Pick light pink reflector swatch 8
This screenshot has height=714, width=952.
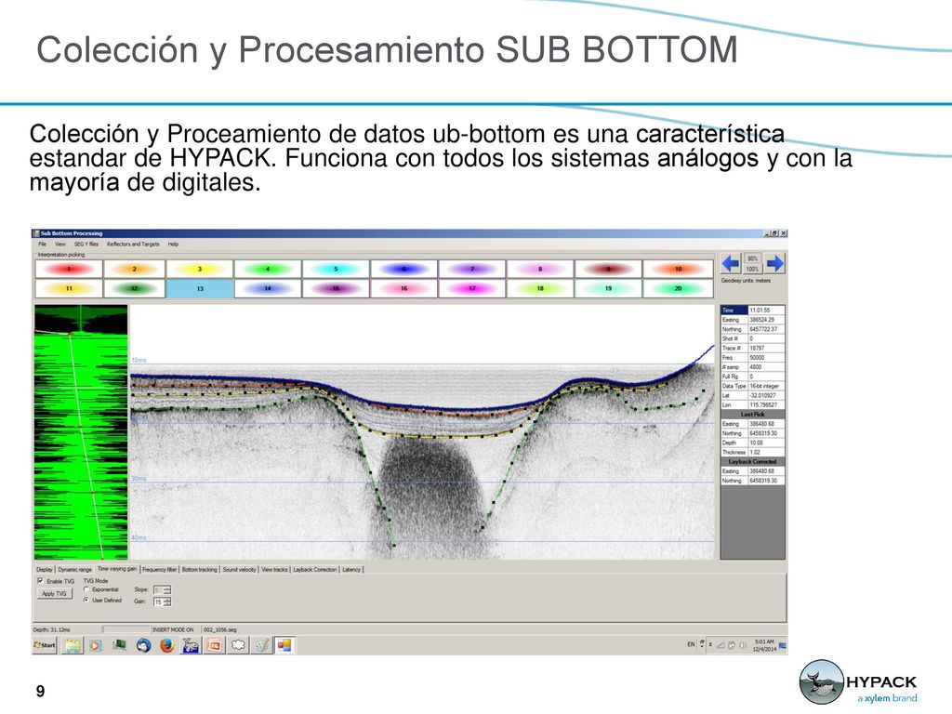(x=540, y=269)
